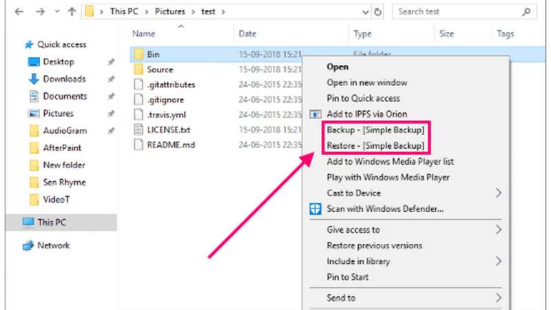
Task: Click the Downloads pin icon
Action: pos(111,79)
